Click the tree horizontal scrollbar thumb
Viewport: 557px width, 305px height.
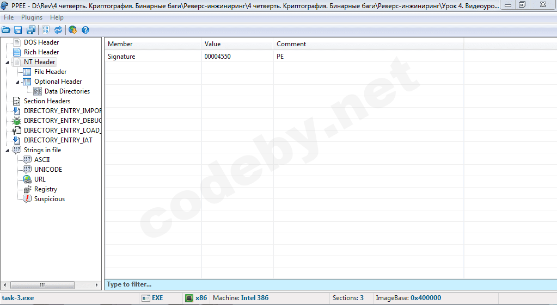[x=42, y=285]
